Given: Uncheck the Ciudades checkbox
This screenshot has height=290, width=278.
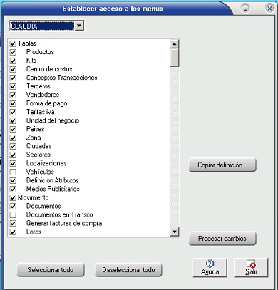Looking at the screenshot, I should click(x=13, y=146).
